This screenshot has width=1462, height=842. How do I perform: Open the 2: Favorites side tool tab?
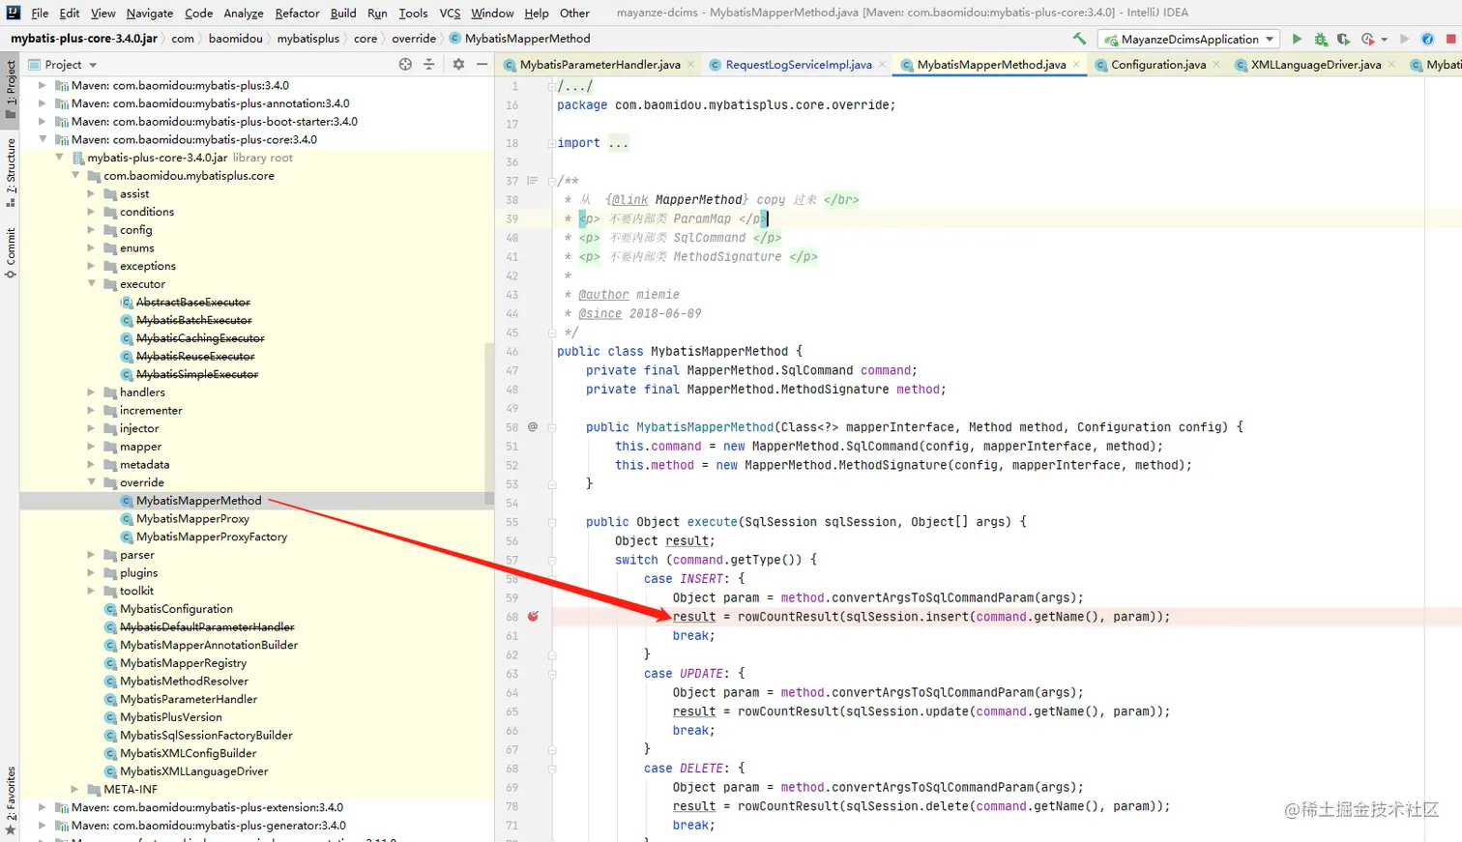point(10,800)
